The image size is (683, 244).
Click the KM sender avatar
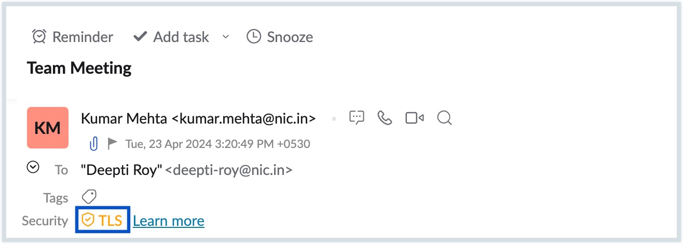pyautogui.click(x=48, y=128)
